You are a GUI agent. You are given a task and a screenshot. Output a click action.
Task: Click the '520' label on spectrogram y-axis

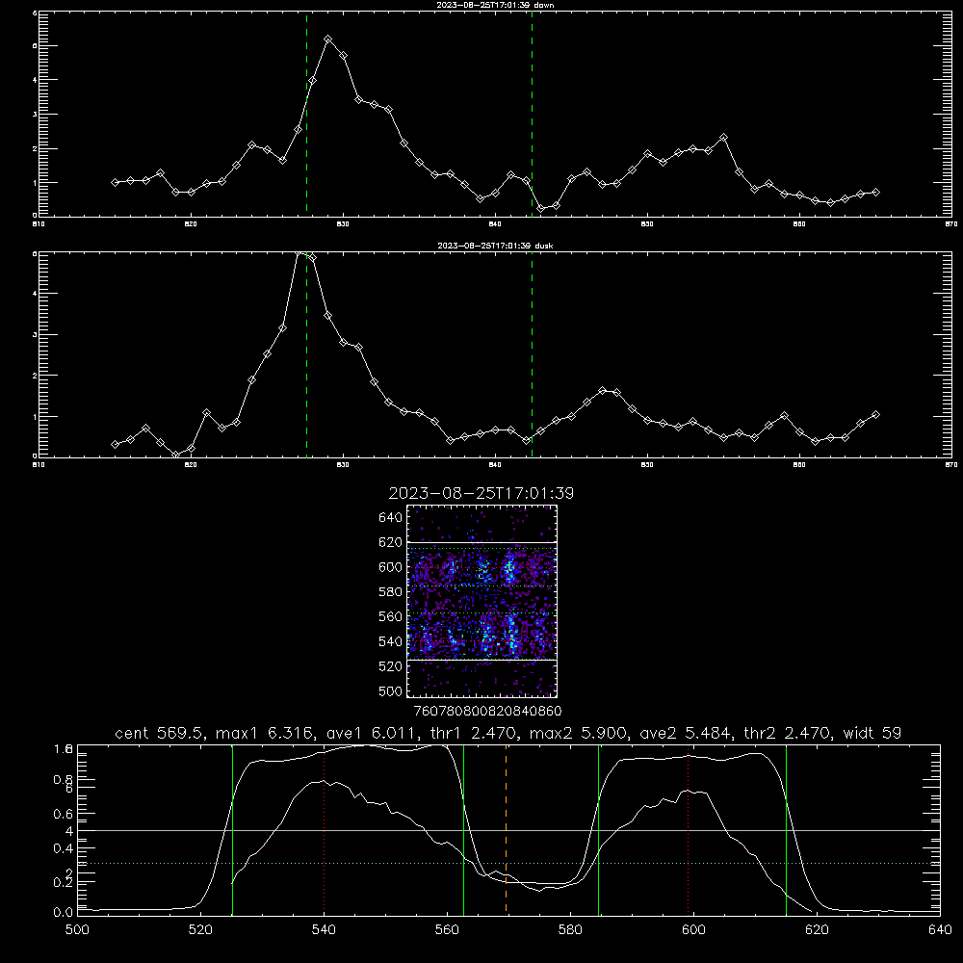click(390, 666)
